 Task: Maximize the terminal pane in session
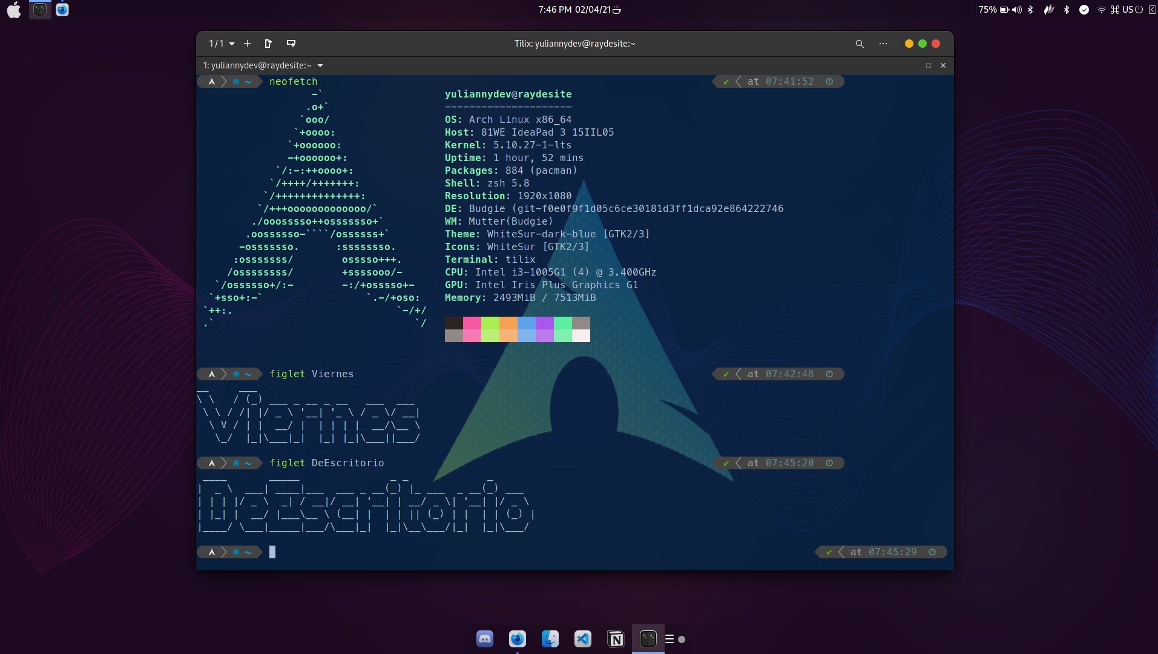click(x=929, y=65)
